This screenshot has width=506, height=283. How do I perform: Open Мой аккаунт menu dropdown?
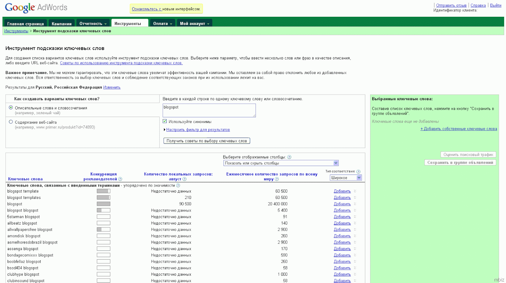pyautogui.click(x=194, y=23)
